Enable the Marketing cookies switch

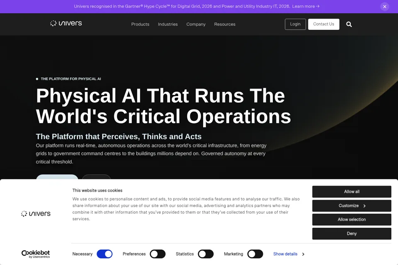point(255,254)
